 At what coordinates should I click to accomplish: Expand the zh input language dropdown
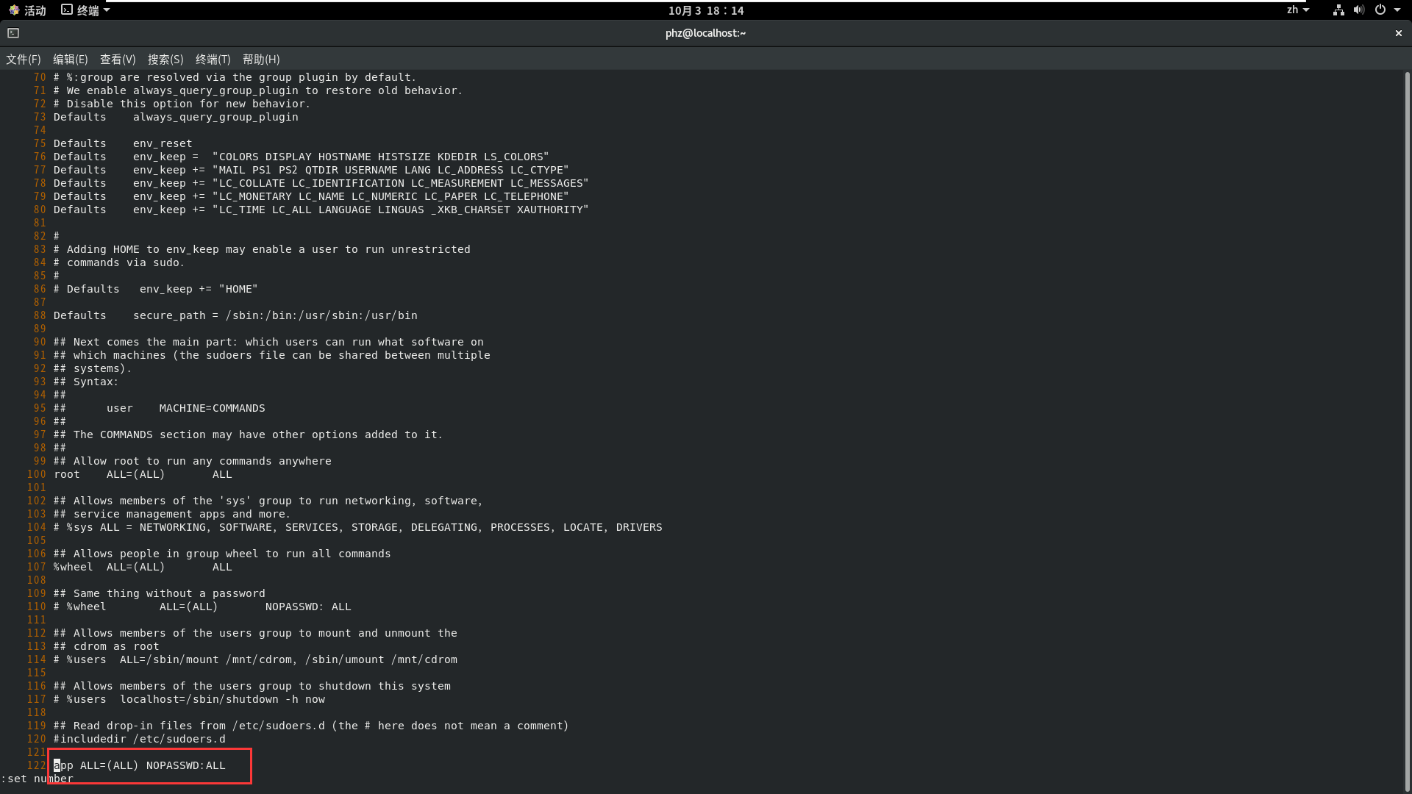(1297, 10)
